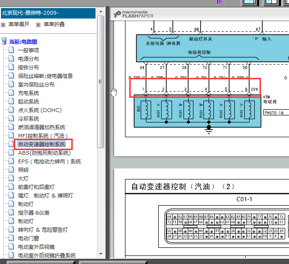Click the 制动灯开关 label in diagram
This screenshot has width=289, height=264.
[x=201, y=39]
